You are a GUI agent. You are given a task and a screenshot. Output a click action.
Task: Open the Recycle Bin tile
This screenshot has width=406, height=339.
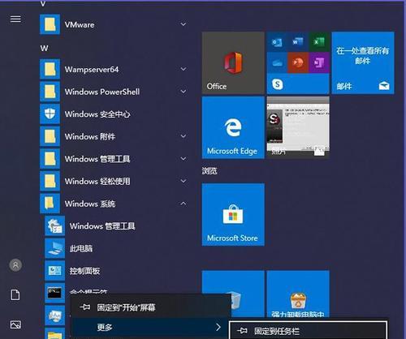point(233,294)
